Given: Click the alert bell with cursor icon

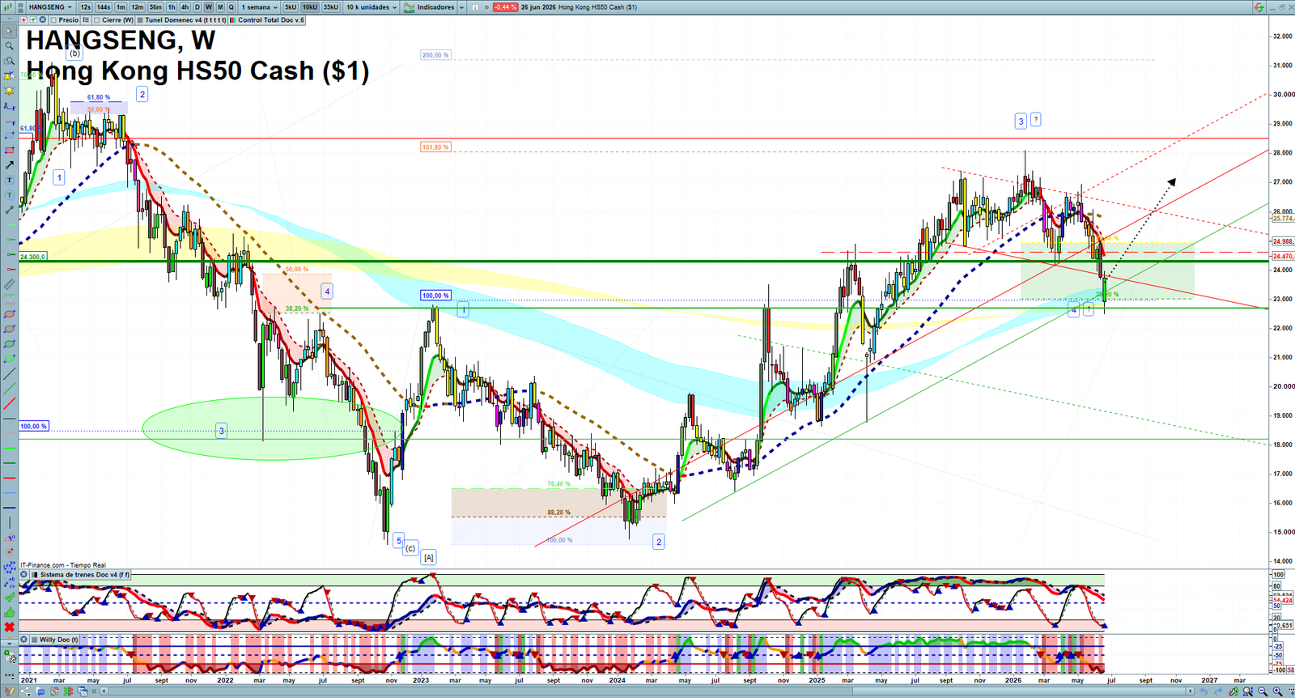Looking at the screenshot, I should pyautogui.click(x=10, y=75).
